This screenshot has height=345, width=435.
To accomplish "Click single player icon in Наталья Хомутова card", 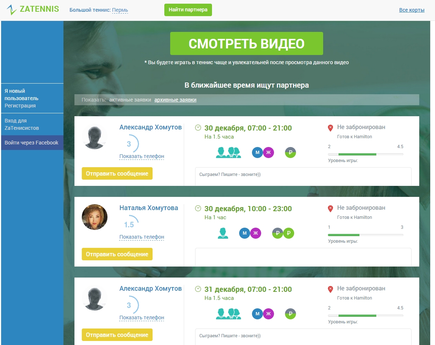I will point(223,233).
